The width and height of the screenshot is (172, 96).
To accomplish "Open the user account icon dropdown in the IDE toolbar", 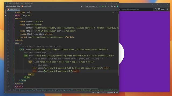I will click(x=82, y=6).
